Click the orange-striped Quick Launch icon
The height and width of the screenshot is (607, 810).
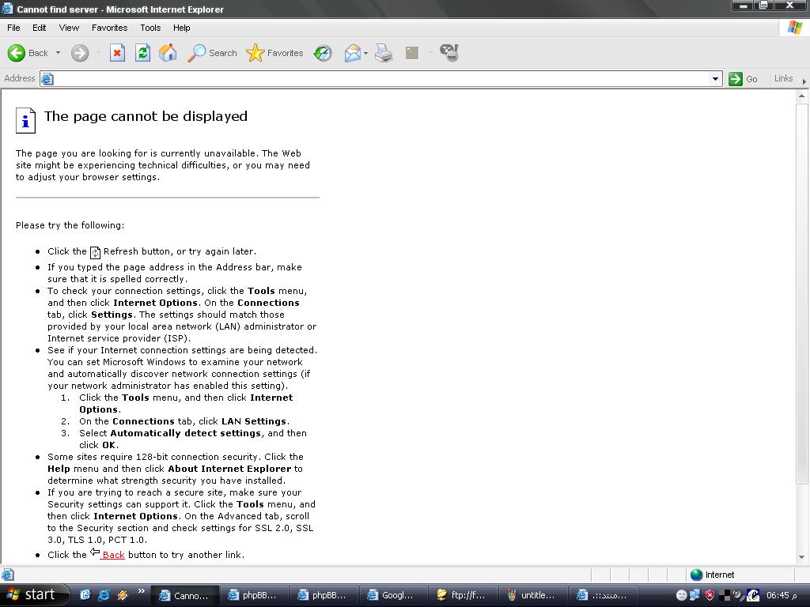123,595
